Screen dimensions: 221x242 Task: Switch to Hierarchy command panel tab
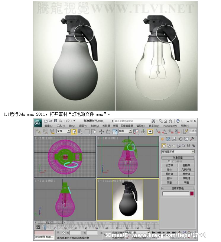(x=174, y=139)
